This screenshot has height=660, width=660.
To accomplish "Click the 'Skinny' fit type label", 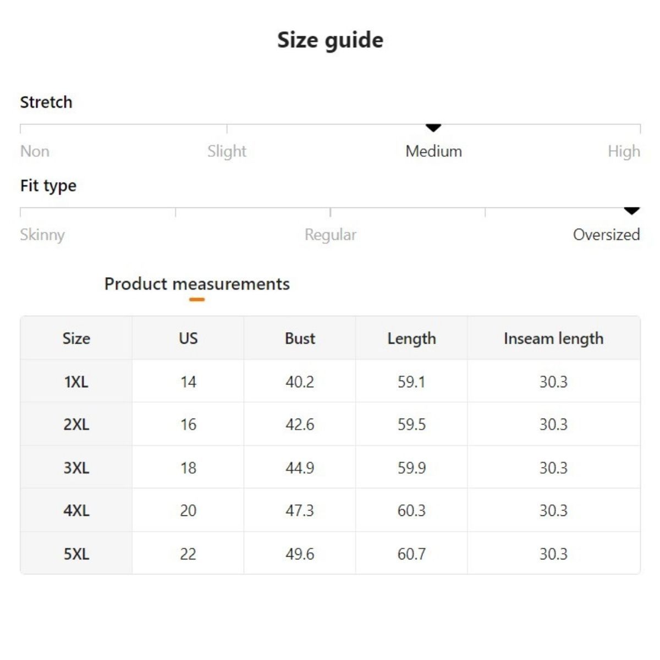I will pyautogui.click(x=42, y=235).
